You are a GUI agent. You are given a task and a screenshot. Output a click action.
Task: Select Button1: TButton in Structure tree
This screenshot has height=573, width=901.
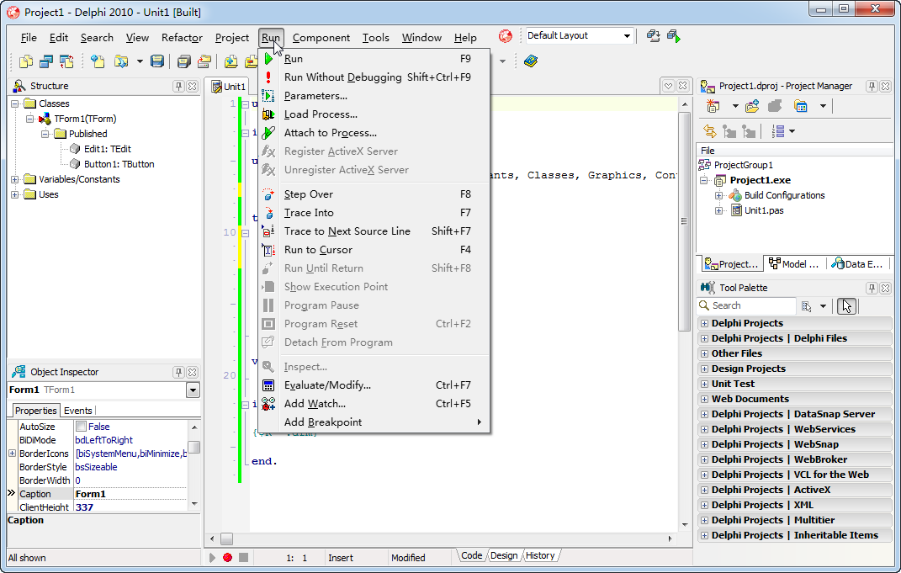(x=119, y=164)
